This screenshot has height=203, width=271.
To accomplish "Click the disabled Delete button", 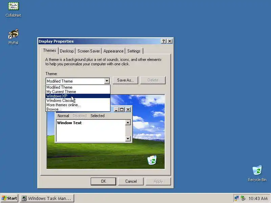I will [153, 80].
